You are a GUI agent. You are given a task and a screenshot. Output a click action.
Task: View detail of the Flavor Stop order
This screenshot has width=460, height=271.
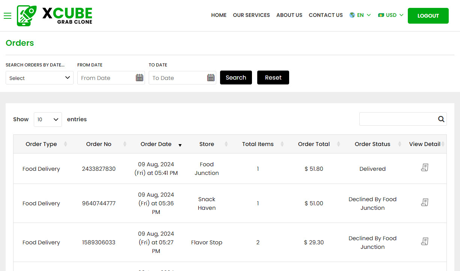coord(425,241)
